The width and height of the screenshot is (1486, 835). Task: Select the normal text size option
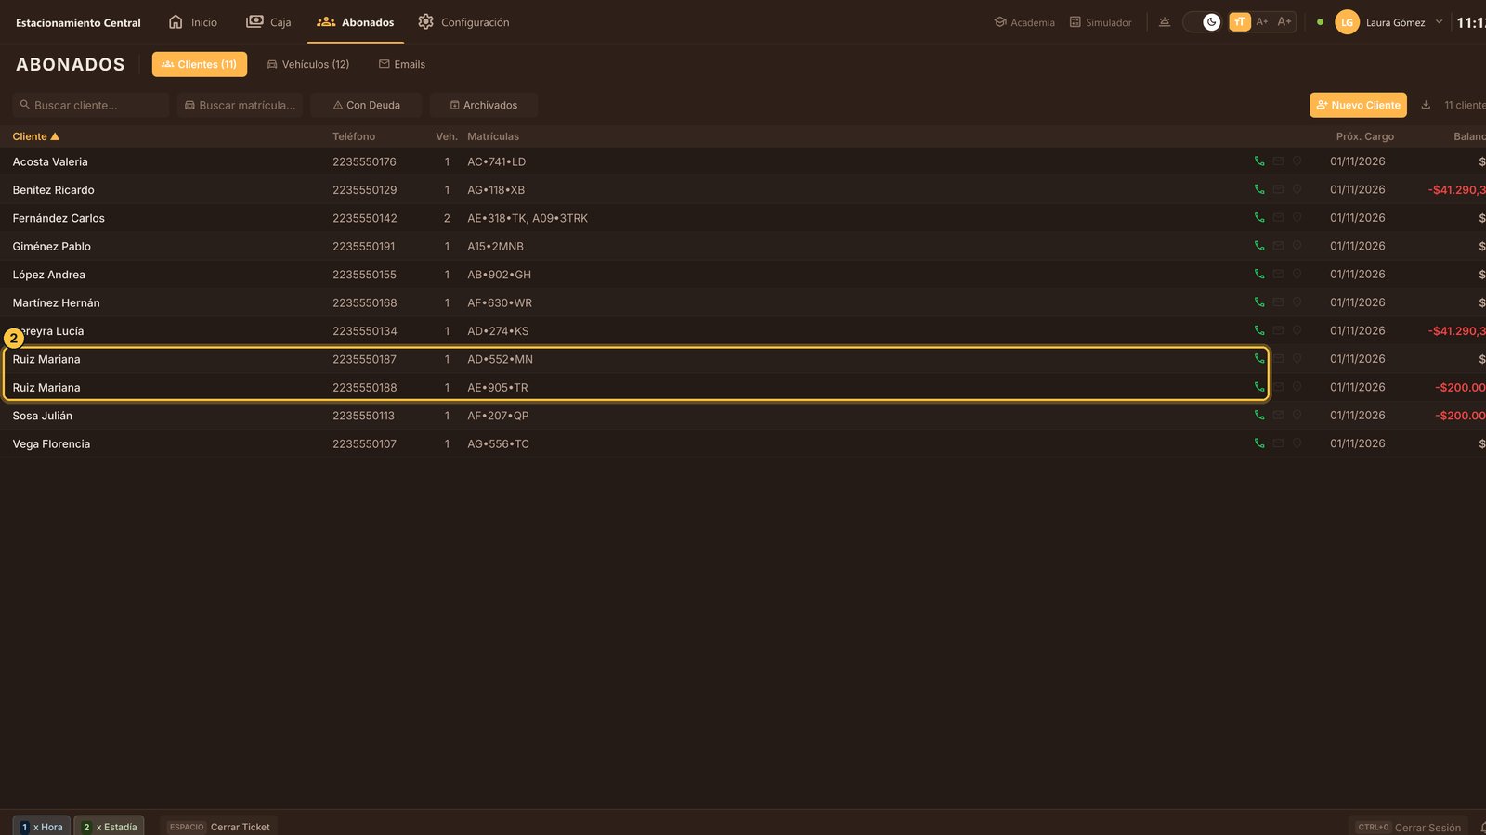[1239, 22]
